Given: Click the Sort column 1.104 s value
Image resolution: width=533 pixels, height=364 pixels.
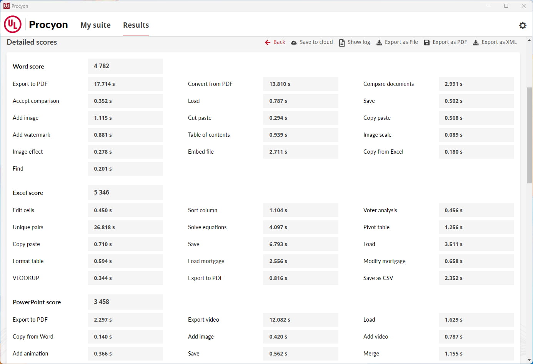Looking at the screenshot, I should (x=301, y=210).
